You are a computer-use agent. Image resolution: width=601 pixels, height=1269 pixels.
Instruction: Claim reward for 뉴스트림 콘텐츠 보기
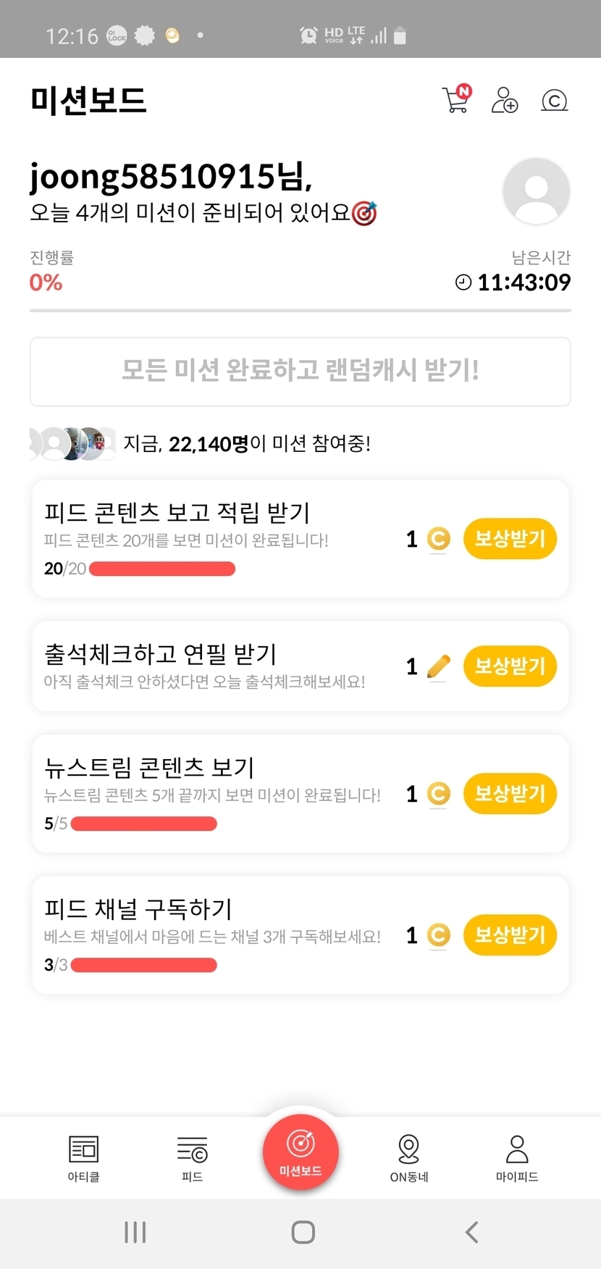pos(510,794)
